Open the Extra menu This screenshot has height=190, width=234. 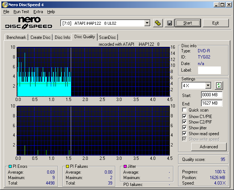38,12
